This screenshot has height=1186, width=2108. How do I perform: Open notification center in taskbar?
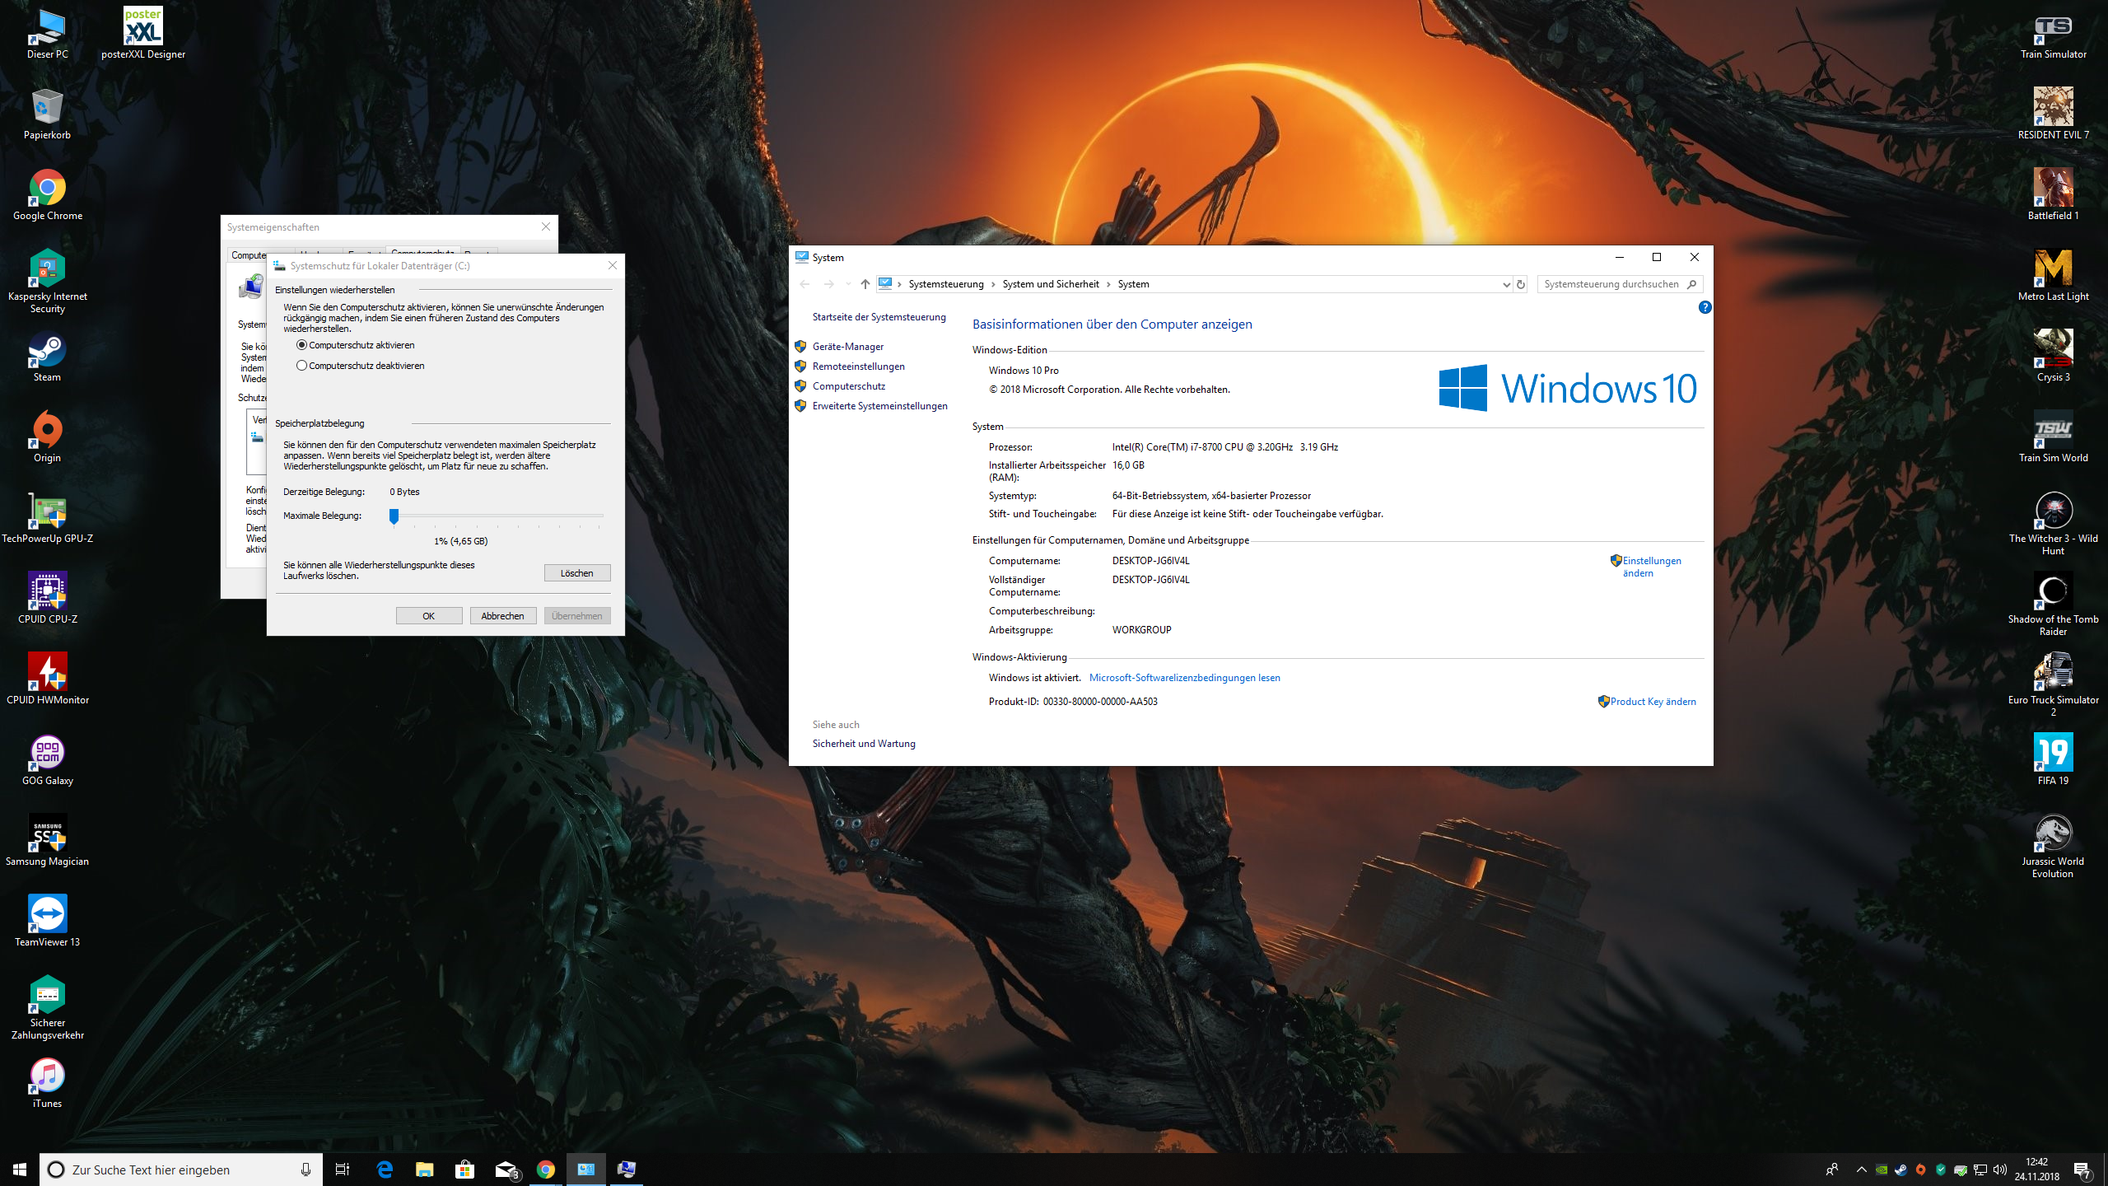[x=2083, y=1170]
